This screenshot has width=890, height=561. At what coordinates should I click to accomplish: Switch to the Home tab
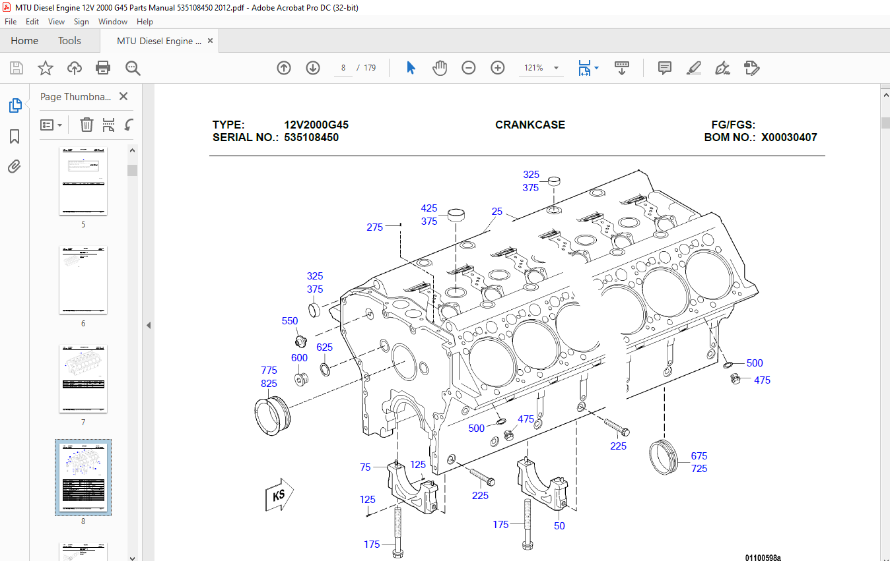pos(24,41)
